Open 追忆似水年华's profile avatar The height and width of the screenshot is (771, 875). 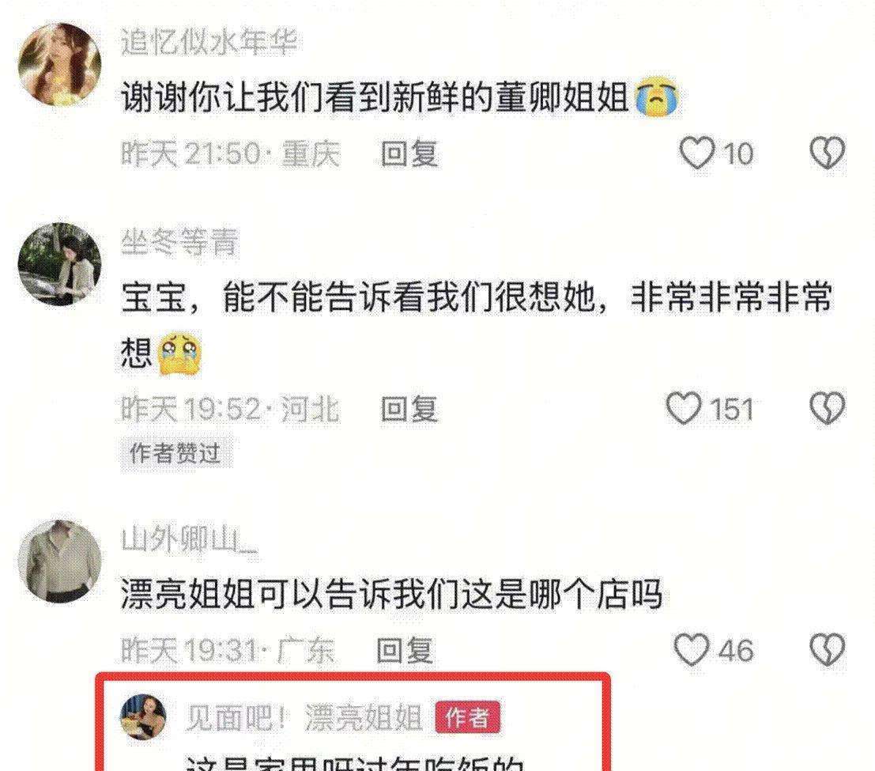click(60, 64)
